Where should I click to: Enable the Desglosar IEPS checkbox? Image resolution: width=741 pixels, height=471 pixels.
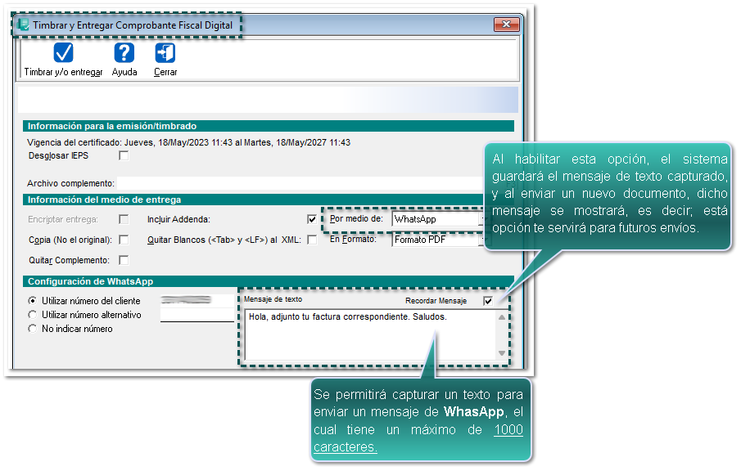click(124, 155)
